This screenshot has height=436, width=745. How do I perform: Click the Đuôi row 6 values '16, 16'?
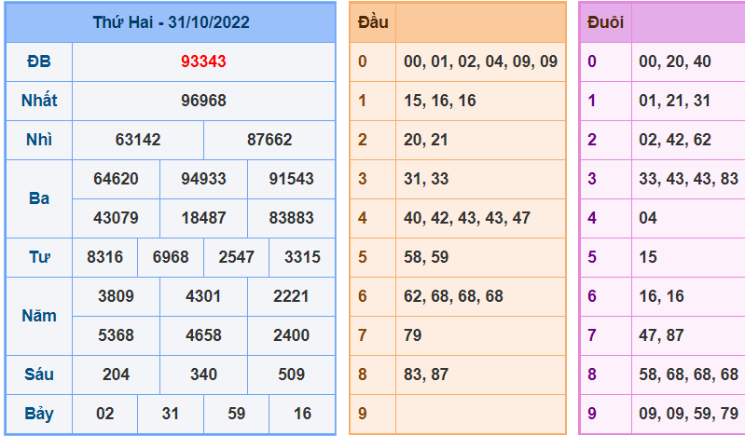click(x=661, y=296)
